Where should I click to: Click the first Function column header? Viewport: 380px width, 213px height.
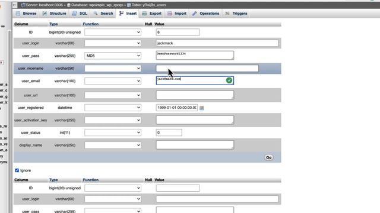click(91, 24)
